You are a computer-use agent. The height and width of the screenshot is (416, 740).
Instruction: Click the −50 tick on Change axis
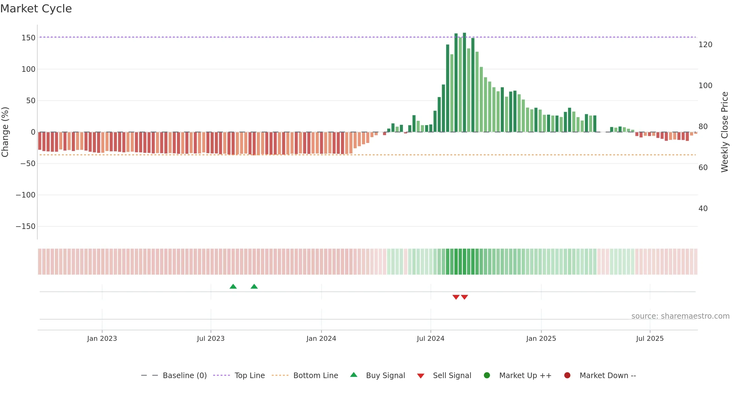pos(28,164)
